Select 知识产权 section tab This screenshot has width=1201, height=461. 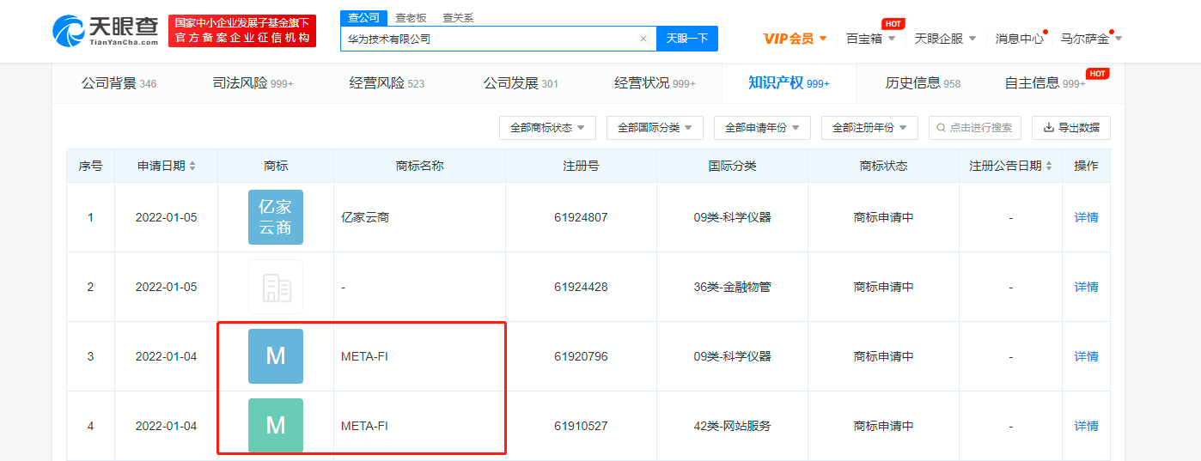click(789, 83)
